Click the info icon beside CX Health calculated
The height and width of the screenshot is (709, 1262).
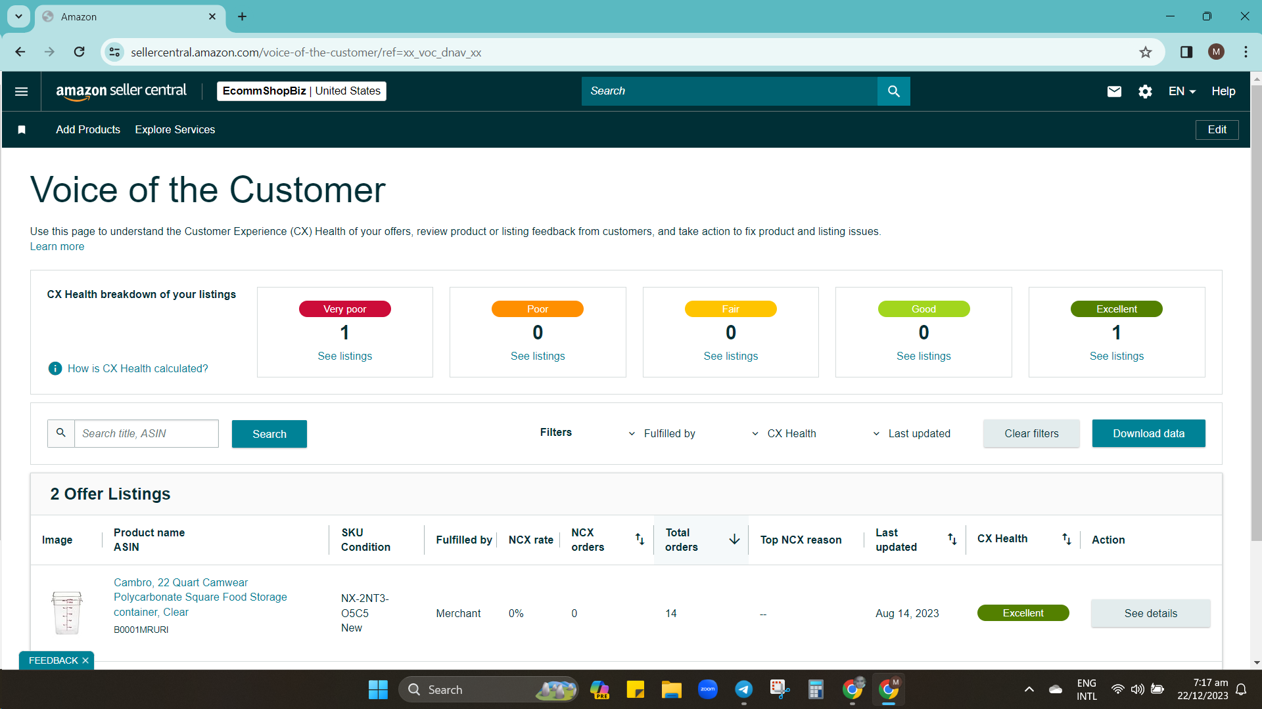pyautogui.click(x=55, y=368)
